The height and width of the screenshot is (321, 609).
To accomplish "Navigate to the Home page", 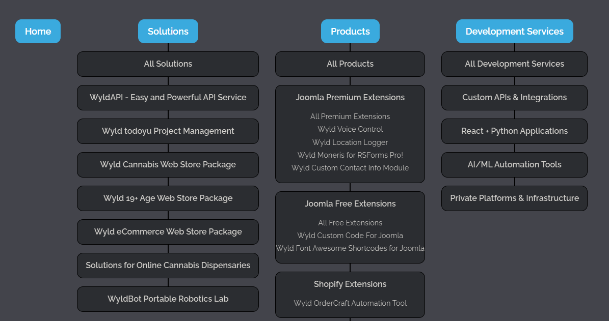I will [38, 31].
